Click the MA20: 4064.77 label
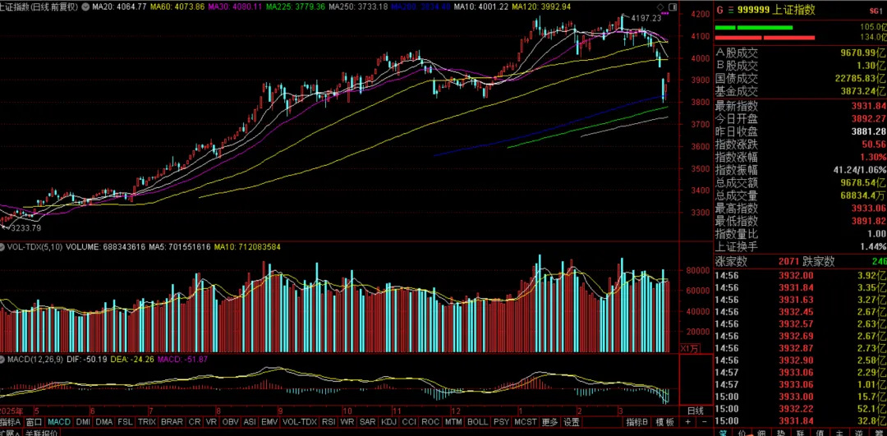 (119, 7)
